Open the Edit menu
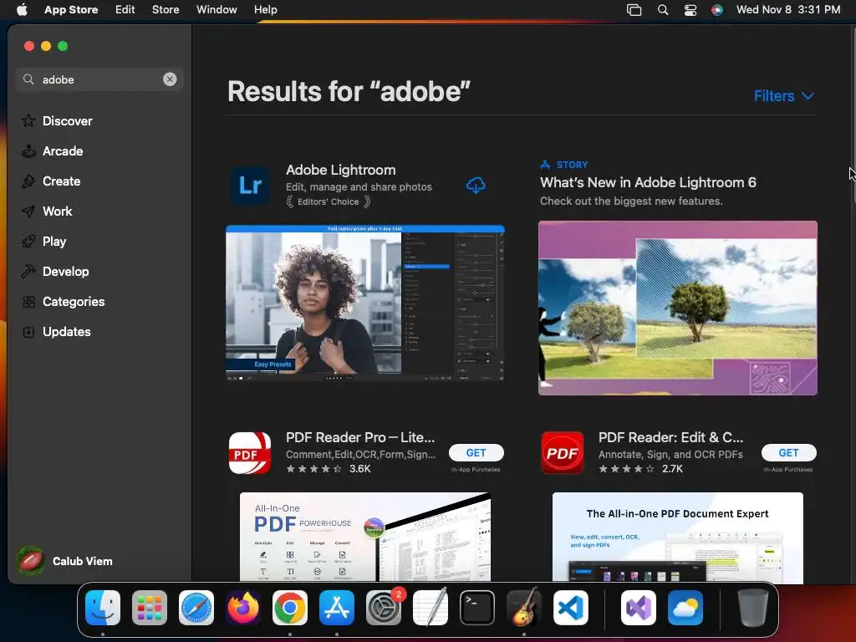The image size is (856, 642). coord(125,9)
